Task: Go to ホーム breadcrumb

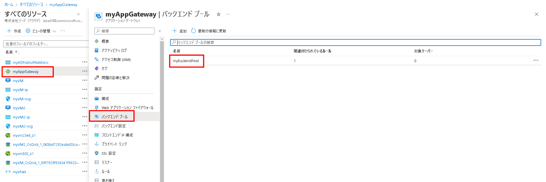Action: coord(9,5)
